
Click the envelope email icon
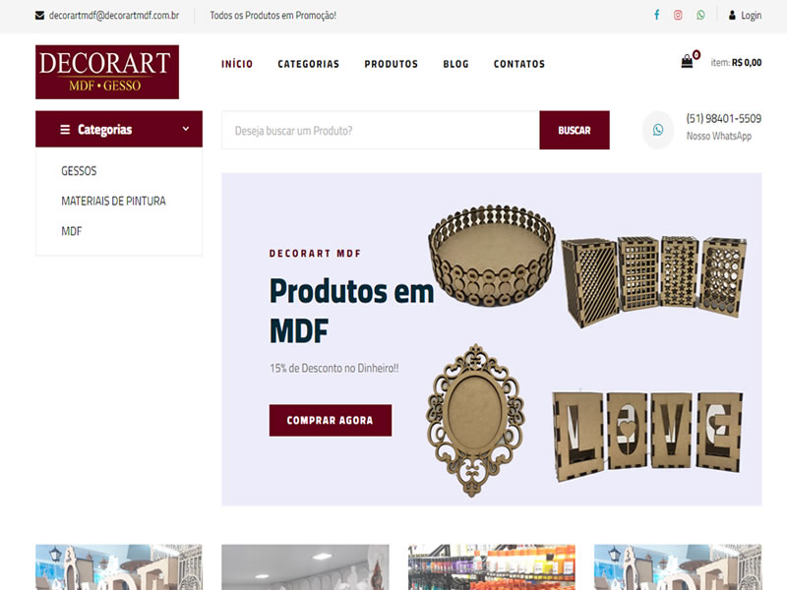pos(39,16)
